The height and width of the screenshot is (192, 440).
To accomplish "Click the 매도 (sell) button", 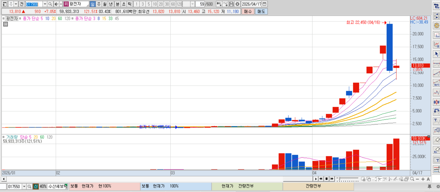I will click(261, 12).
